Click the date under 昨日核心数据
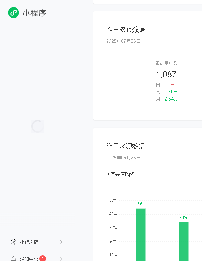 click(x=123, y=41)
